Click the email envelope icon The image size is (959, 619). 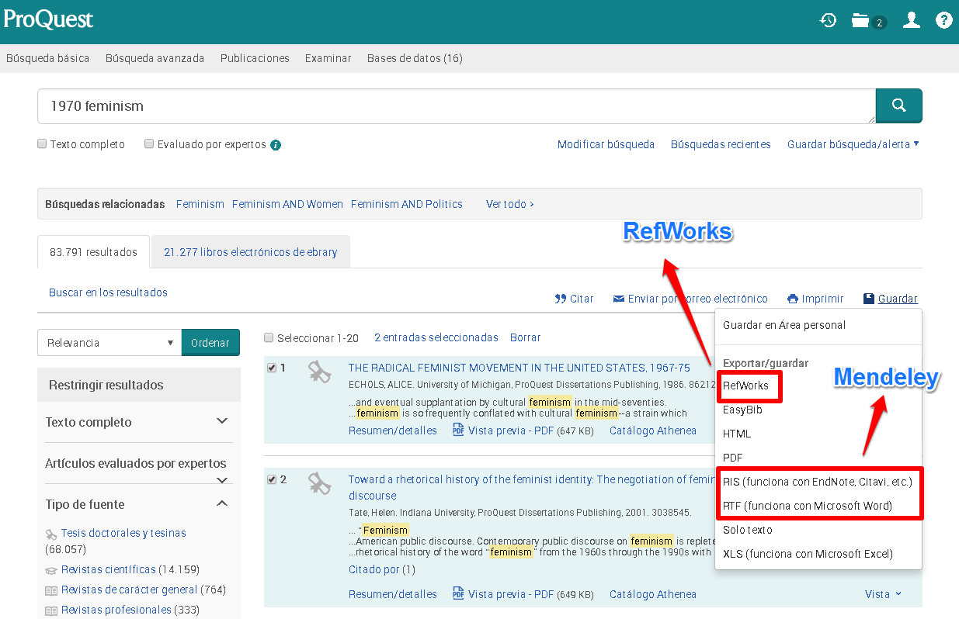pyautogui.click(x=619, y=299)
